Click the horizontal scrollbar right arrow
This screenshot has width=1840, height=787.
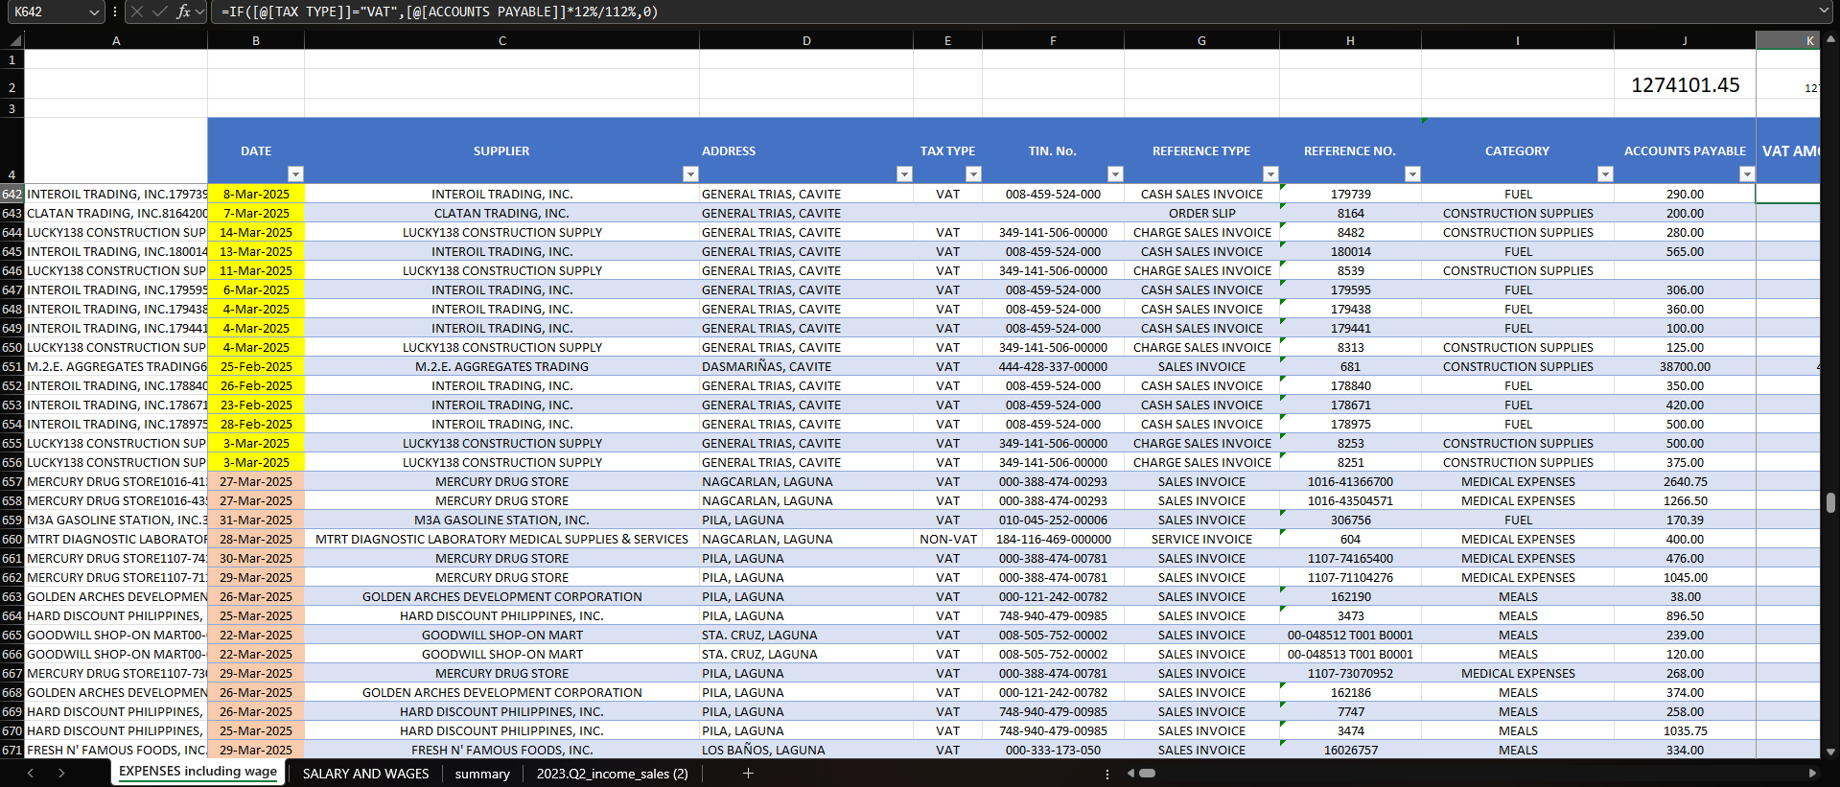pyautogui.click(x=1812, y=774)
